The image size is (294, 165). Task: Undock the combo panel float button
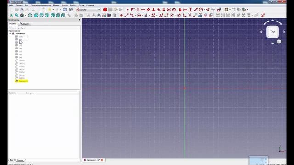pyautogui.click(x=79, y=20)
